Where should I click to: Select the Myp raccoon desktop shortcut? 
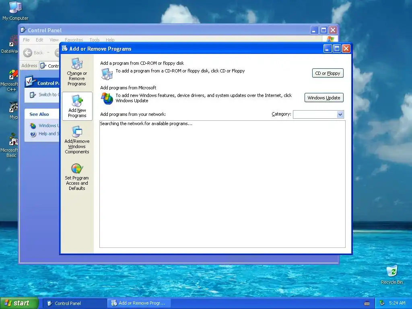[13, 111]
